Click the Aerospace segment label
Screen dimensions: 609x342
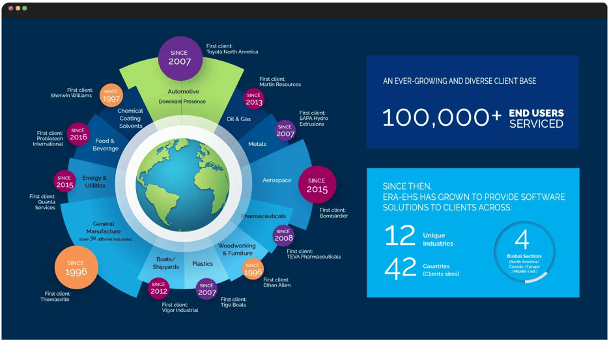click(x=277, y=180)
